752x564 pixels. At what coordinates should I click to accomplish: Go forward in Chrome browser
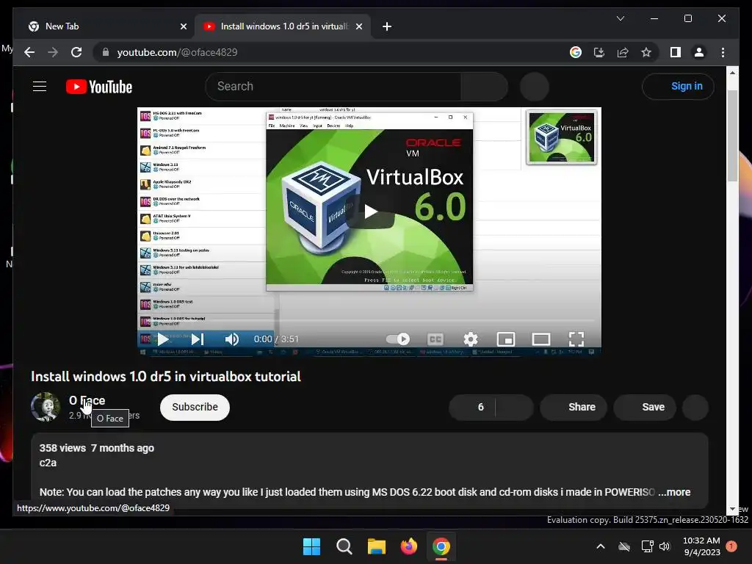point(53,52)
